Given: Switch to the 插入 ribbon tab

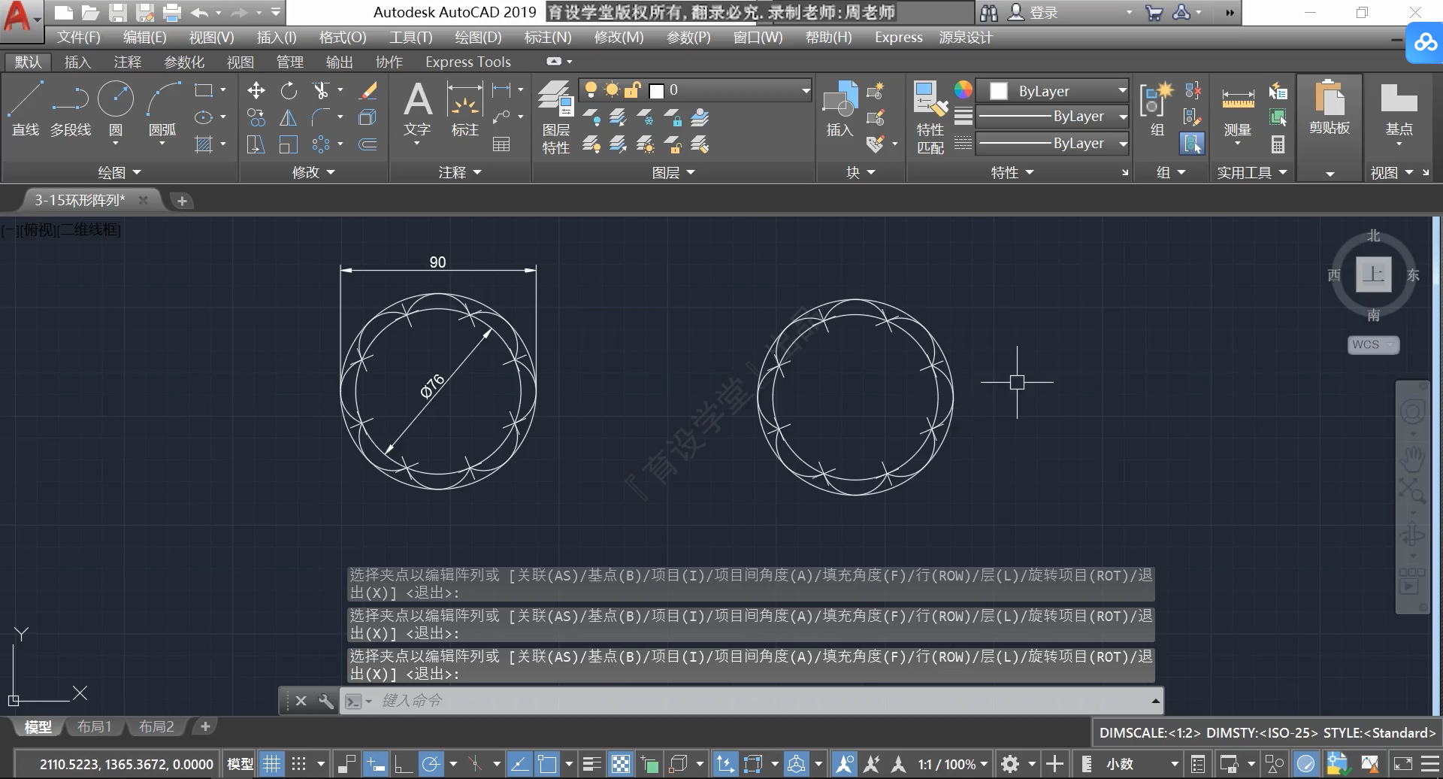Looking at the screenshot, I should point(77,62).
